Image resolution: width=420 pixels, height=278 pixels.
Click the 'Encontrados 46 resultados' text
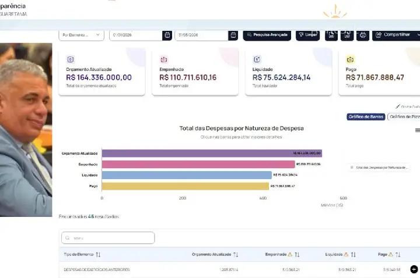tap(89, 216)
